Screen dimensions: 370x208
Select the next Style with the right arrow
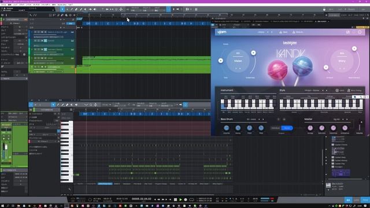327,90
